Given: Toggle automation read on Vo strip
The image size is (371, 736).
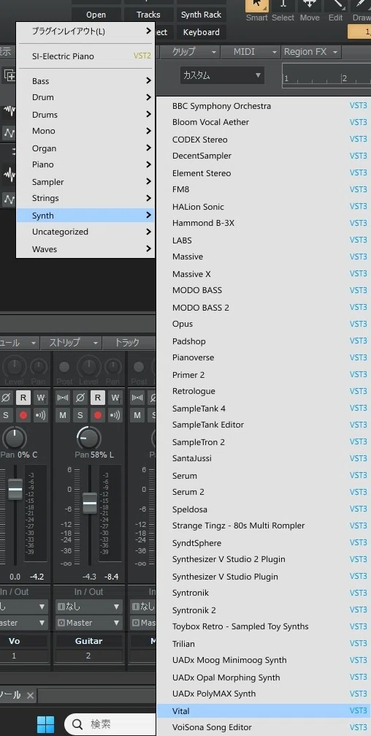Looking at the screenshot, I should (x=23, y=398).
